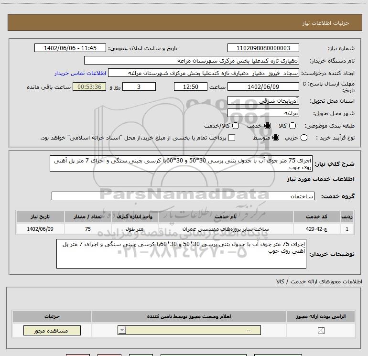Click the unit cell متر طول
Viewport: 368px width, 356px height.
[x=135, y=229]
